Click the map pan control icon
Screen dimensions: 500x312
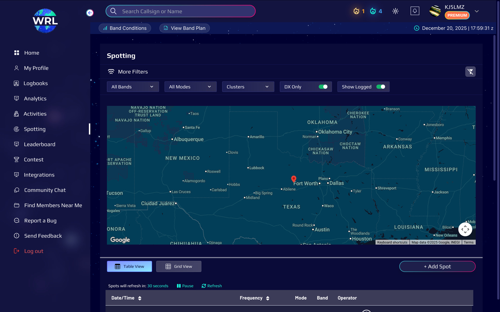click(x=465, y=229)
